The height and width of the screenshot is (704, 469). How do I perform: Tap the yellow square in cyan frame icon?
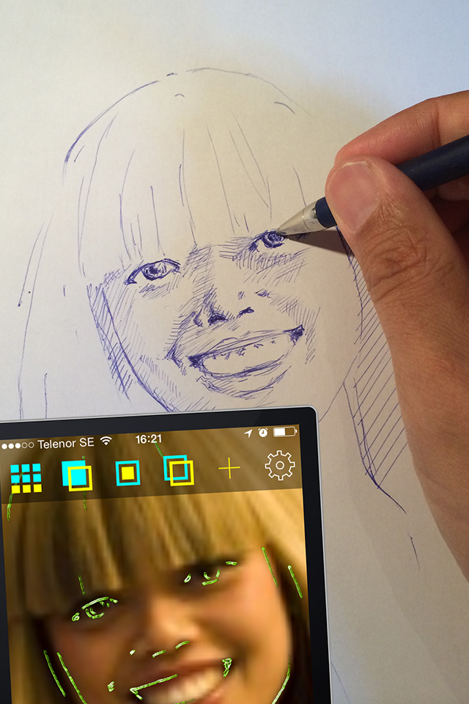point(128,473)
